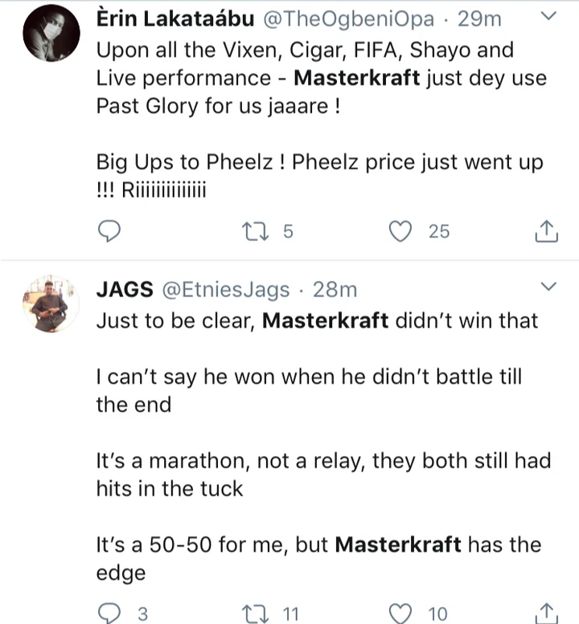Open the dropdown menu on the JAGS tweet
Screen dimensions: 579x624
[x=547, y=287]
